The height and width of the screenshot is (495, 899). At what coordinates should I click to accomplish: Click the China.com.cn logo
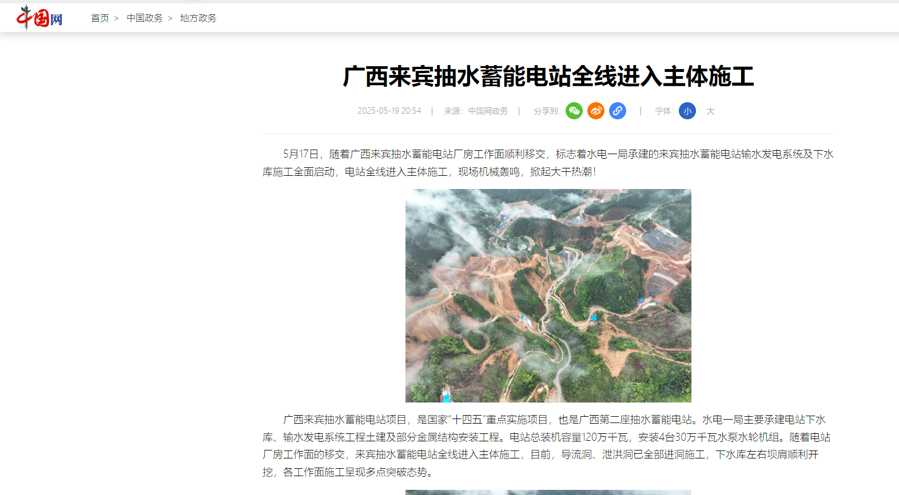click(x=39, y=18)
